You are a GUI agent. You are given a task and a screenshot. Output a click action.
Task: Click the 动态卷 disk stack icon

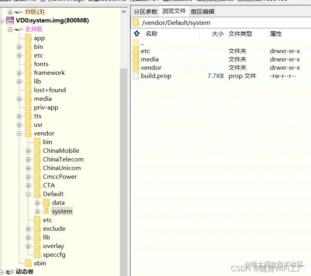[x=10, y=272]
